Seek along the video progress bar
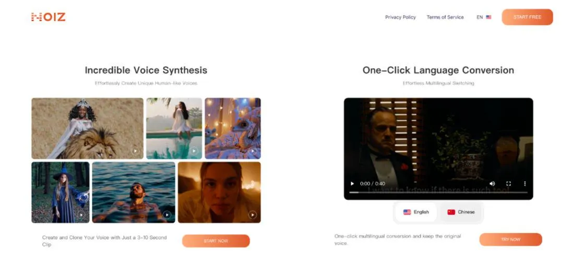Viewport: 584px width, 277px height. 438,193
